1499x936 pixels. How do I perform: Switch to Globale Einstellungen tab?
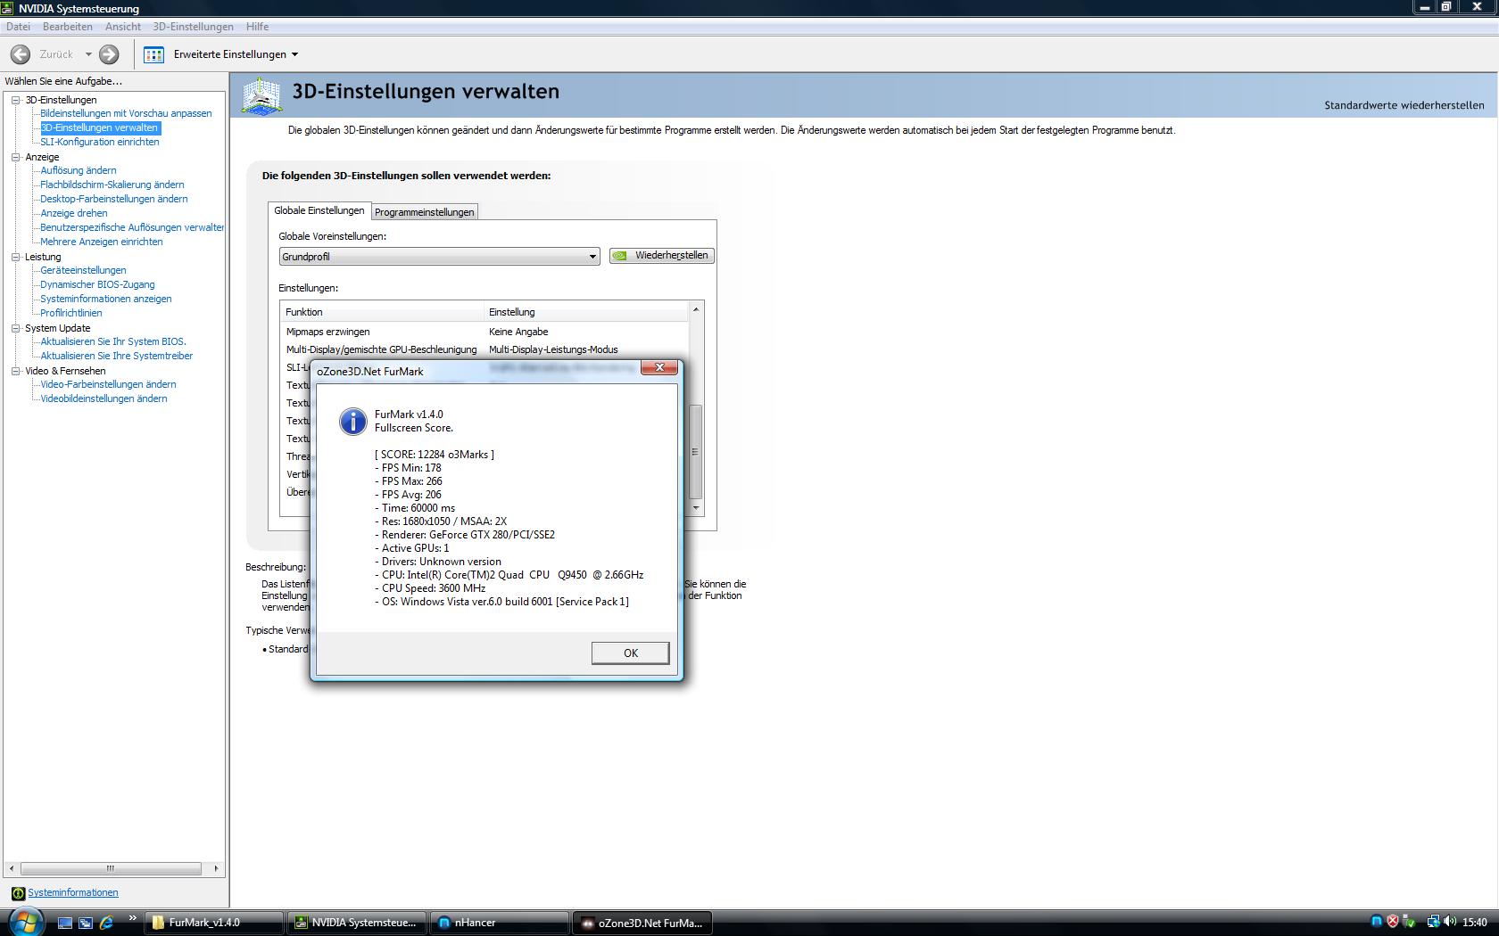pos(319,210)
